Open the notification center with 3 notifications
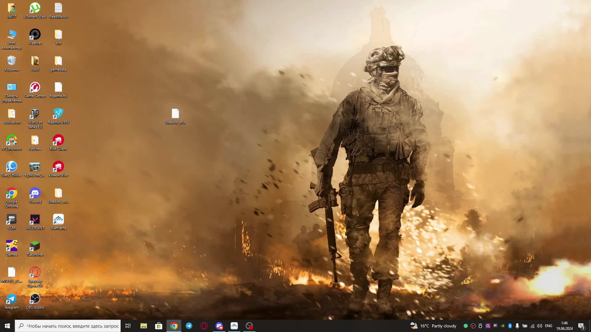Image resolution: width=591 pixels, height=332 pixels. point(581,326)
